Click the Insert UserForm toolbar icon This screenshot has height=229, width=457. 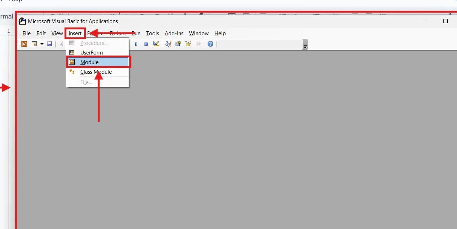[x=35, y=43]
